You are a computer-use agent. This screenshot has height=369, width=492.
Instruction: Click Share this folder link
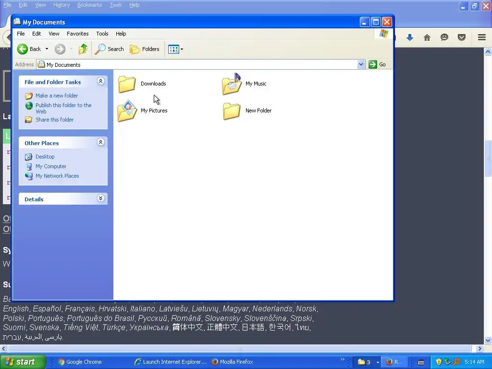click(54, 120)
